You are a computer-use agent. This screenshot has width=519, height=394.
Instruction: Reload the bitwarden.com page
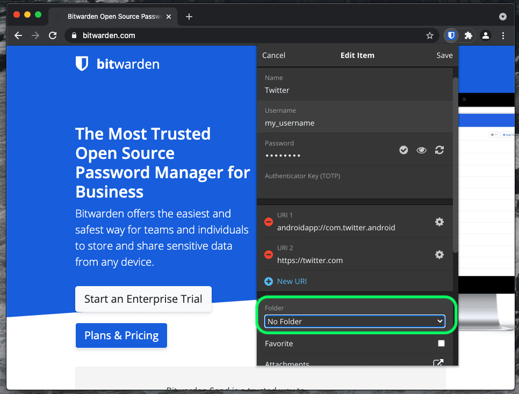point(53,35)
